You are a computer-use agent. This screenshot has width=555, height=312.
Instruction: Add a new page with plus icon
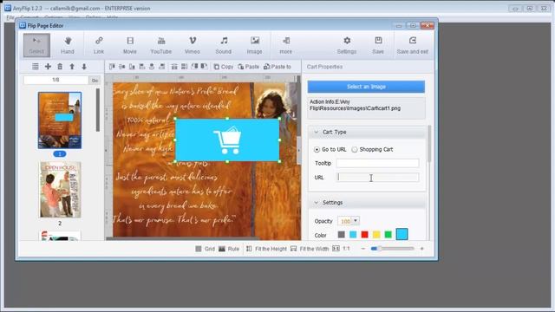pos(48,67)
